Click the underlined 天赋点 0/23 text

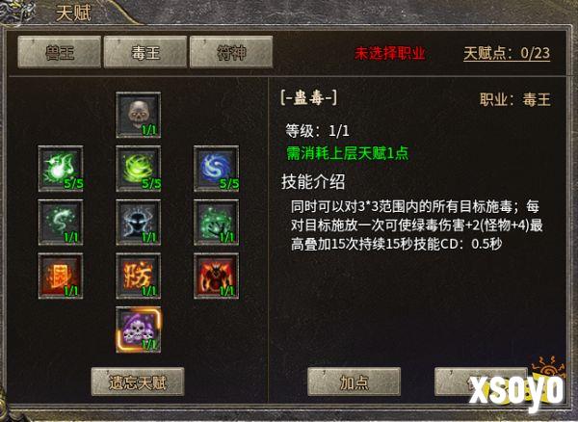507,53
